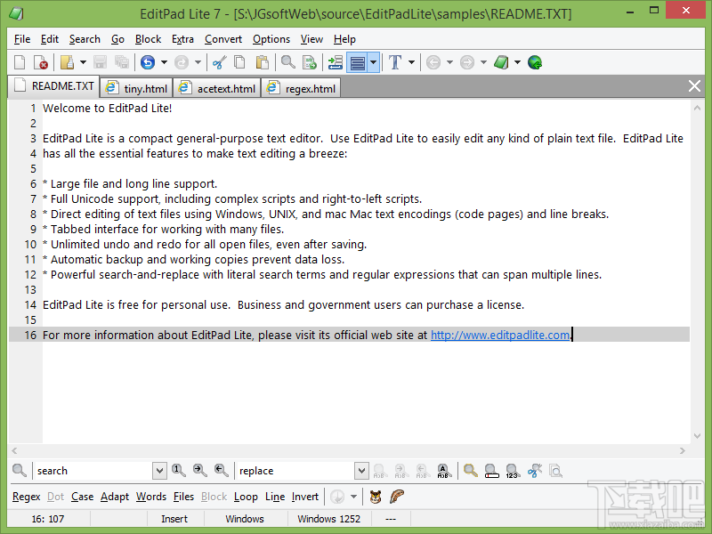Click the Cut scissors icon
The width and height of the screenshot is (712, 534).
pos(219,62)
